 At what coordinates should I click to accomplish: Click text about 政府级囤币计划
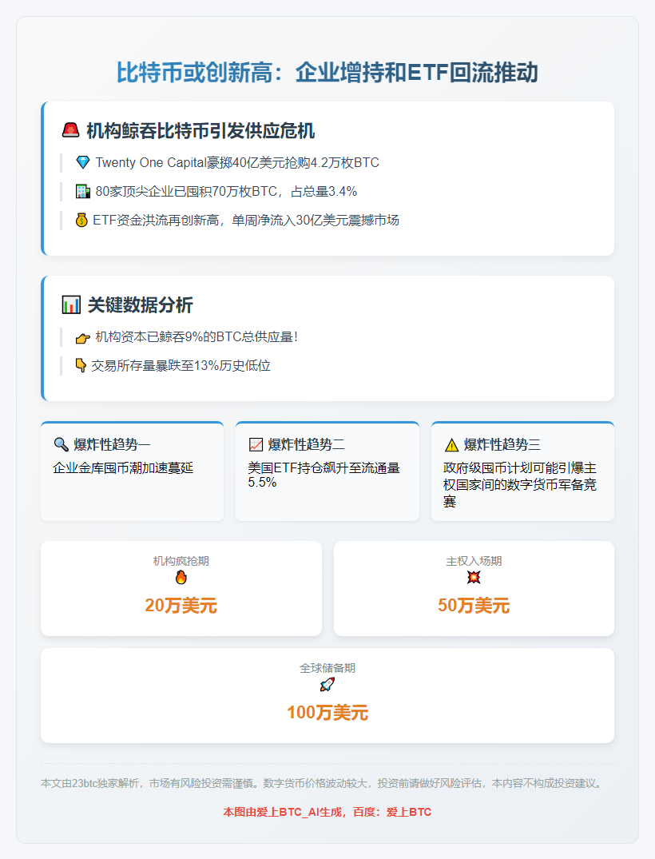click(x=520, y=485)
